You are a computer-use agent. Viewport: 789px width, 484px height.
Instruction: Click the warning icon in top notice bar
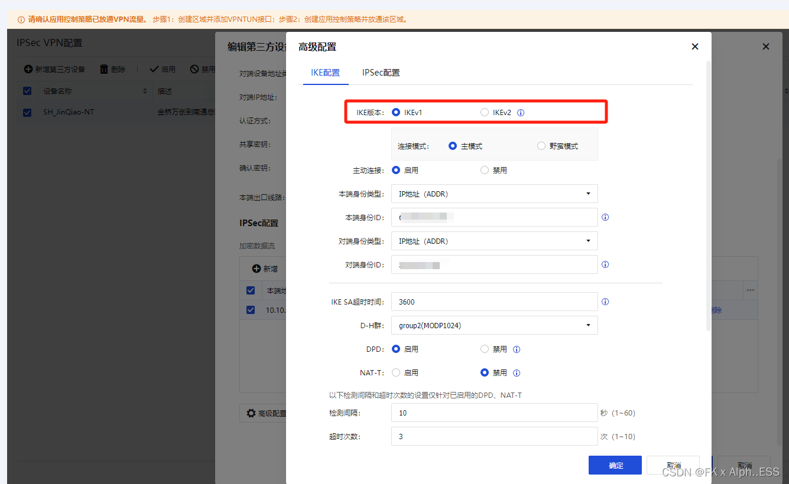[21, 19]
